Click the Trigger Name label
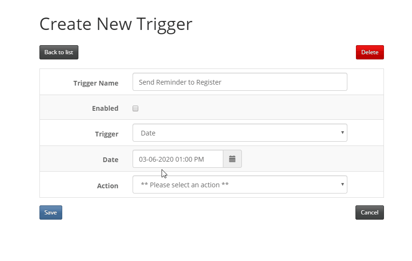This screenshot has width=412, height=261. 96,83
